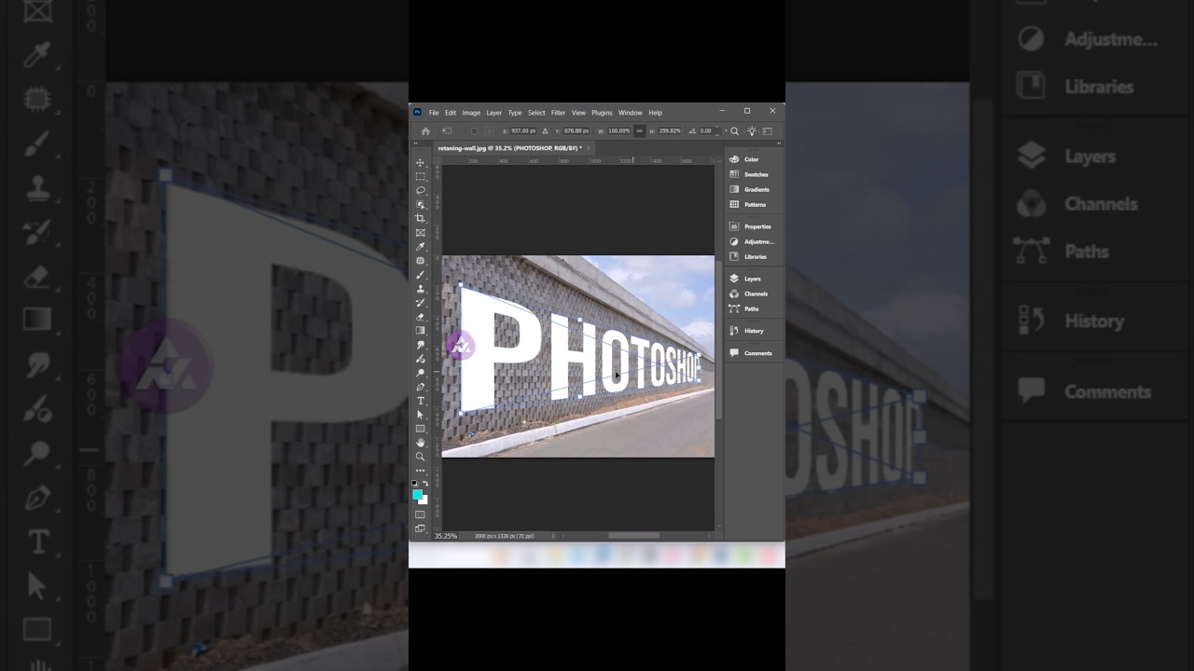Change screen mode at toolbar bottom
1194x671 pixels.
[421, 528]
